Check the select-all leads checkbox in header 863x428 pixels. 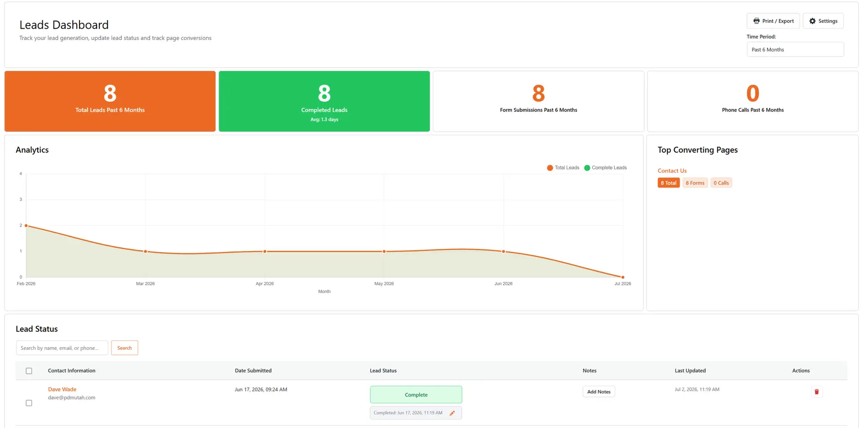29,371
